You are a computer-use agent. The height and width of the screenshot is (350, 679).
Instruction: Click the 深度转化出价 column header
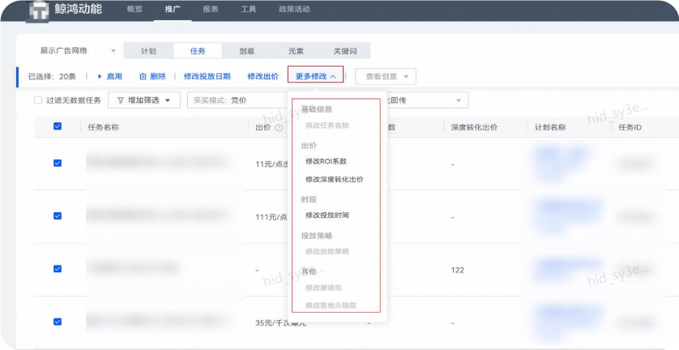474,127
